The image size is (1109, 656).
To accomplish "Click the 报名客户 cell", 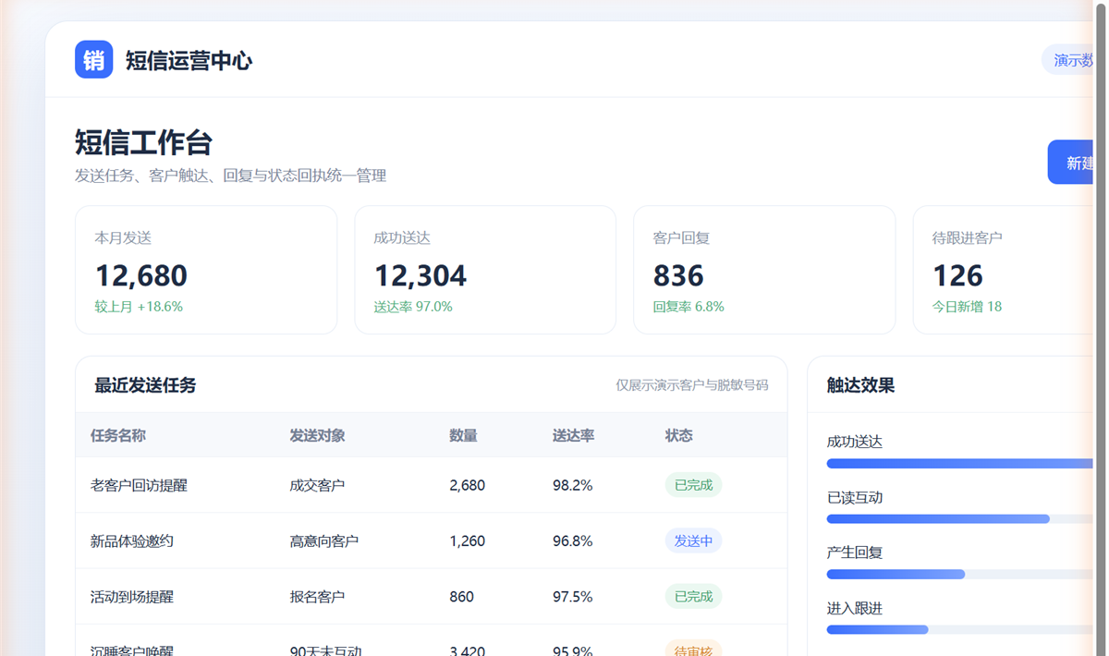I will 317,597.
